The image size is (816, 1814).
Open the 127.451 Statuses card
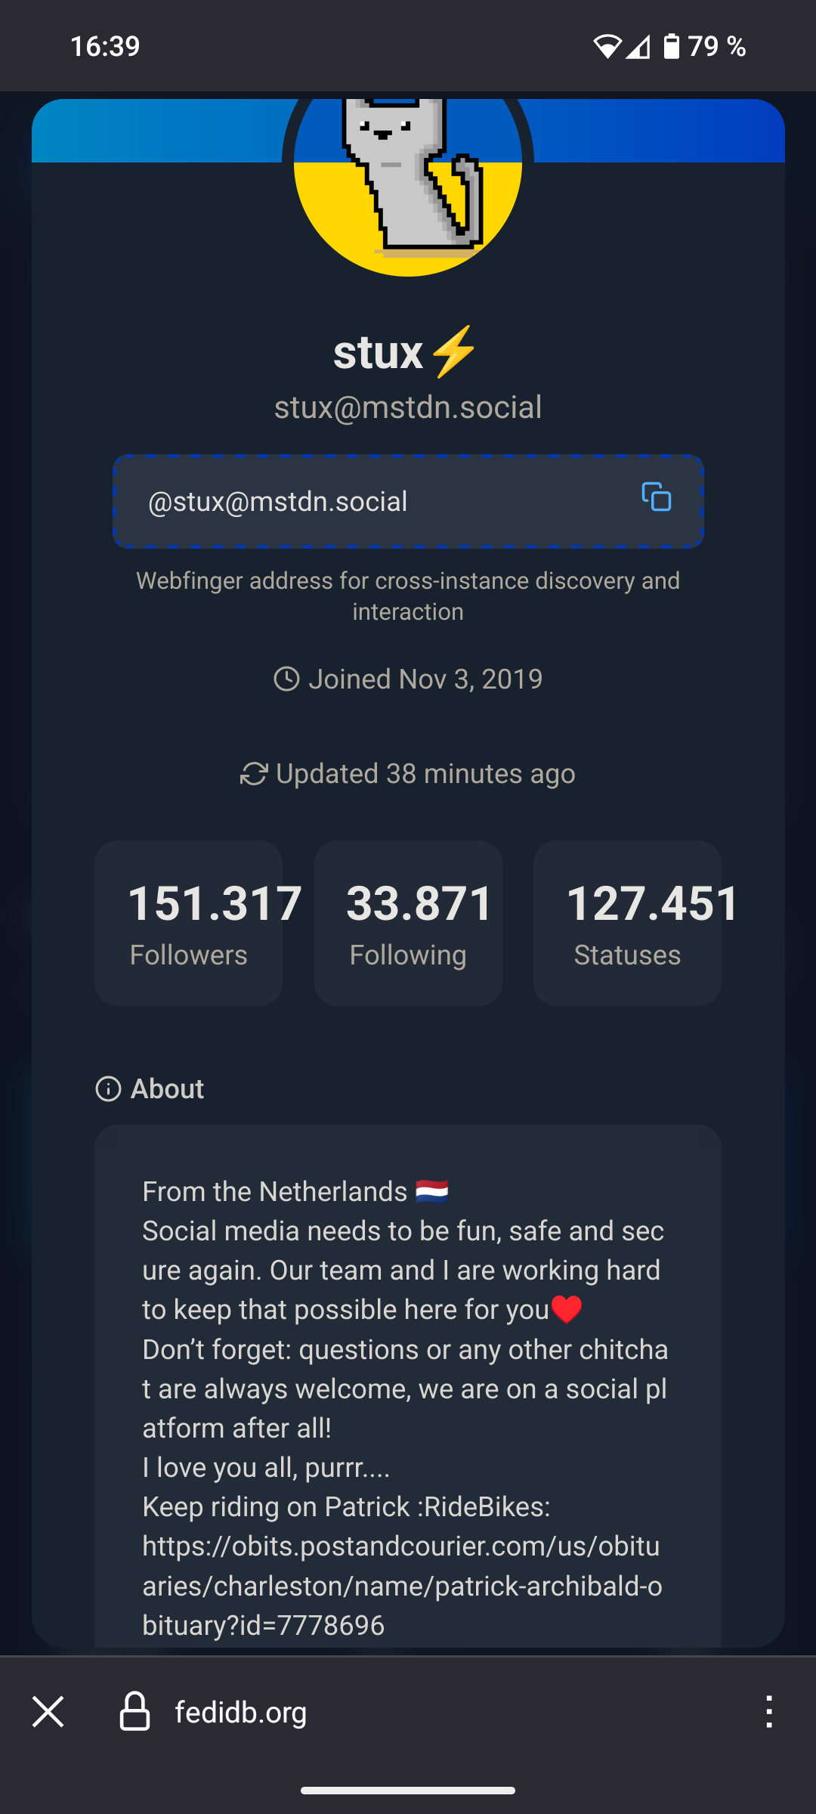pos(627,923)
